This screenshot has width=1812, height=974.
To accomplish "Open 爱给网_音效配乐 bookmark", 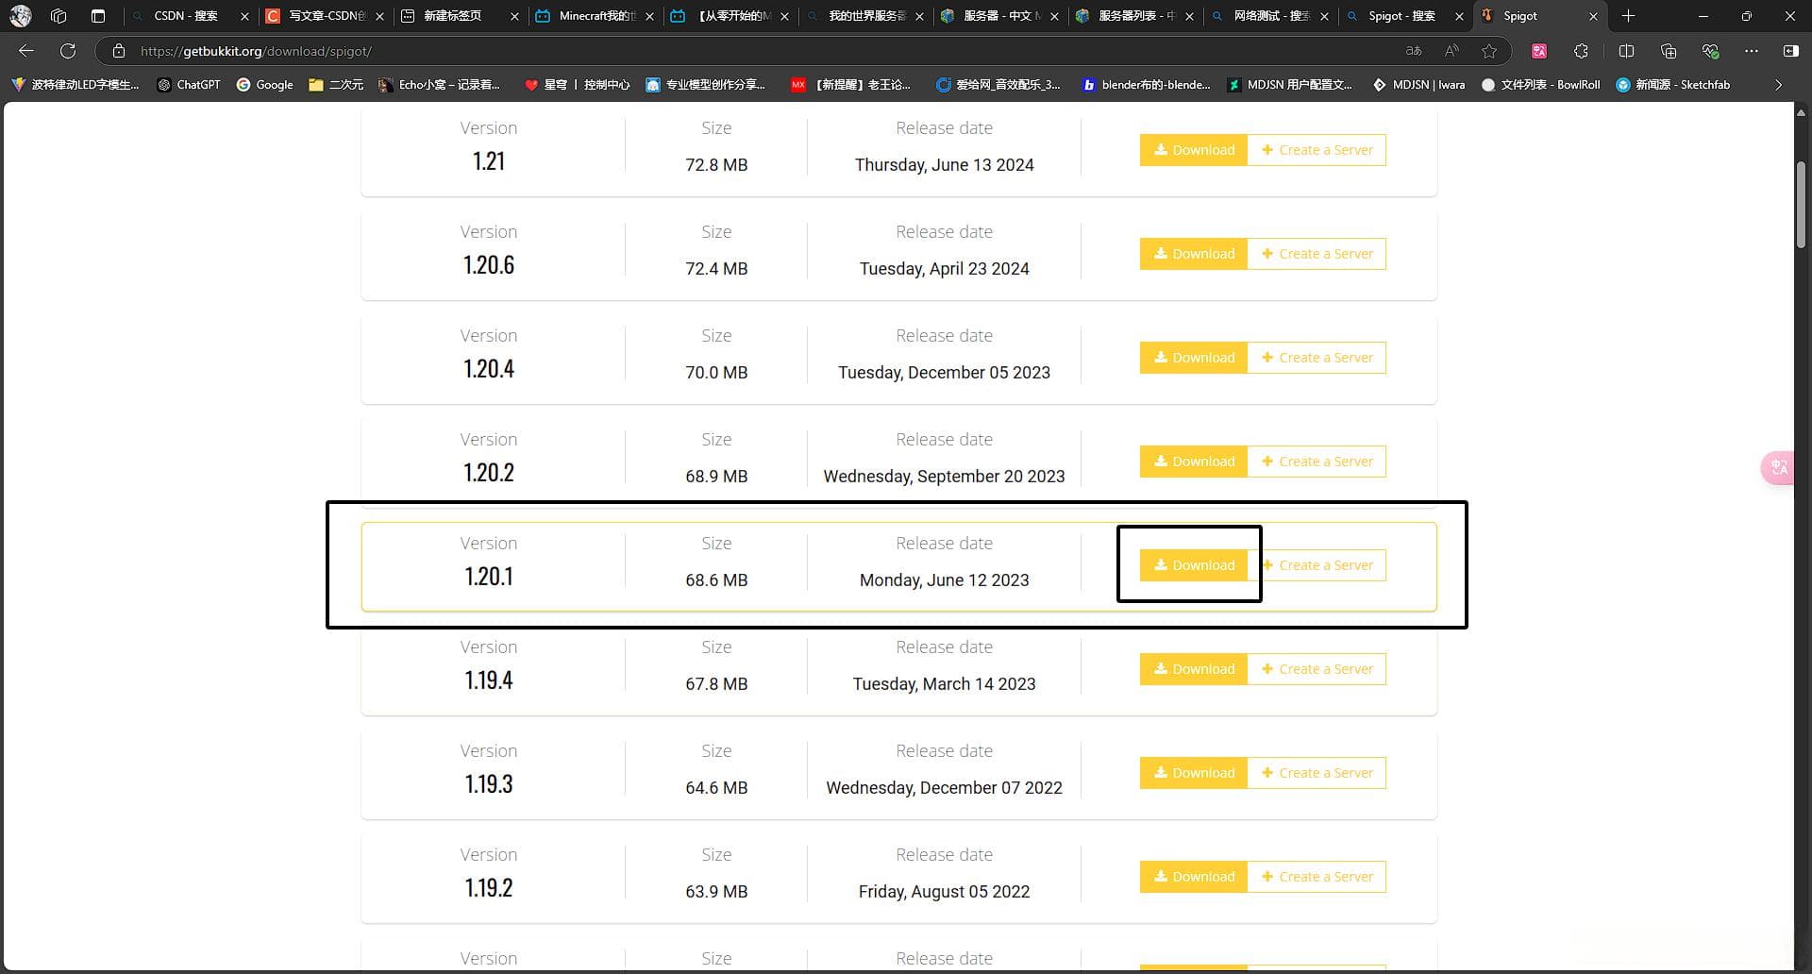I will coord(998,85).
